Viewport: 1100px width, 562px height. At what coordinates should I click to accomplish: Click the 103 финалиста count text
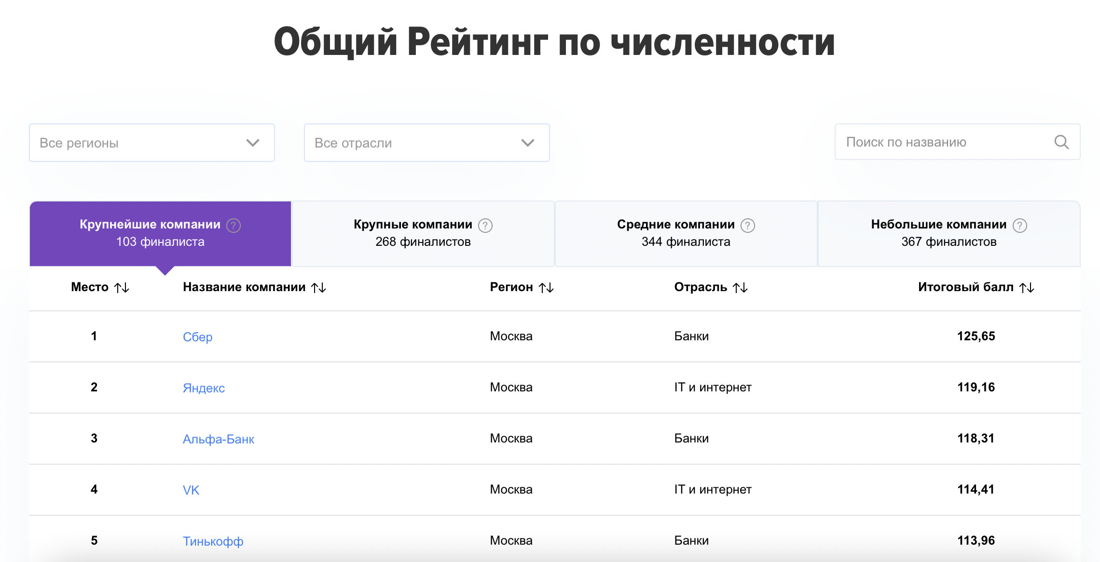click(x=160, y=241)
